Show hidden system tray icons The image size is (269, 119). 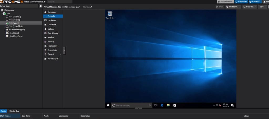[x=214, y=105]
